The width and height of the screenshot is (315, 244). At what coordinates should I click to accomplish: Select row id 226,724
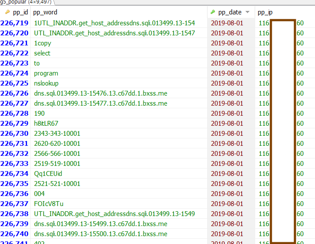click(x=14, y=73)
